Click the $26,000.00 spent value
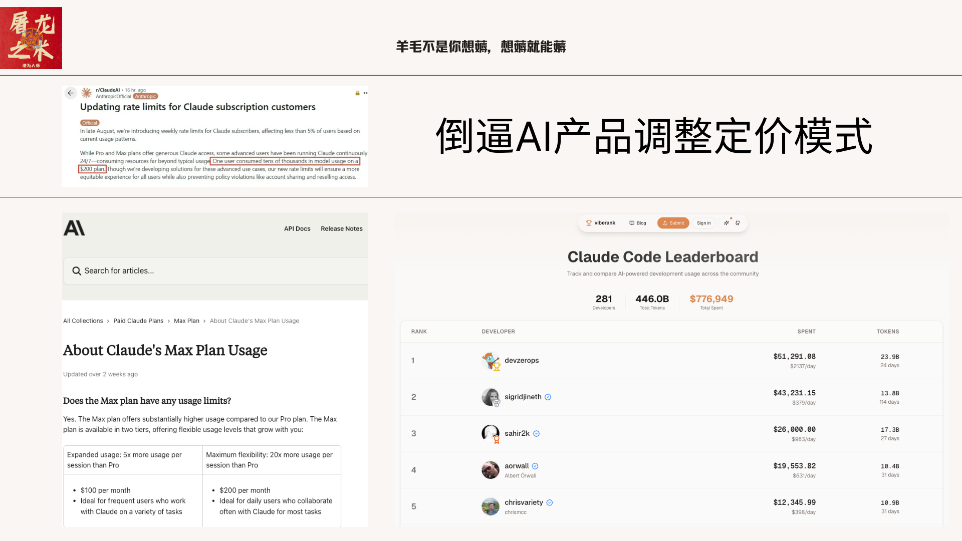The height and width of the screenshot is (541, 962). point(794,430)
